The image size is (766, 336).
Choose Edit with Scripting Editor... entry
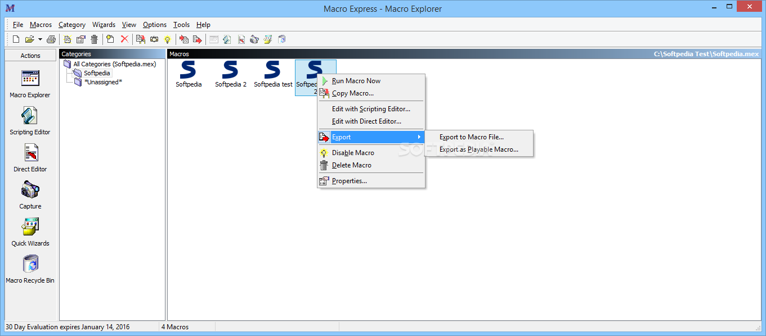click(371, 109)
